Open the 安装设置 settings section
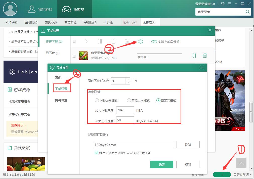 coord(61,100)
